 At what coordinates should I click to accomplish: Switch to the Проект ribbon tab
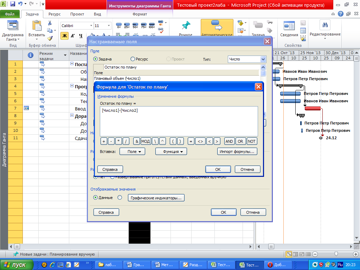[x=77, y=14]
